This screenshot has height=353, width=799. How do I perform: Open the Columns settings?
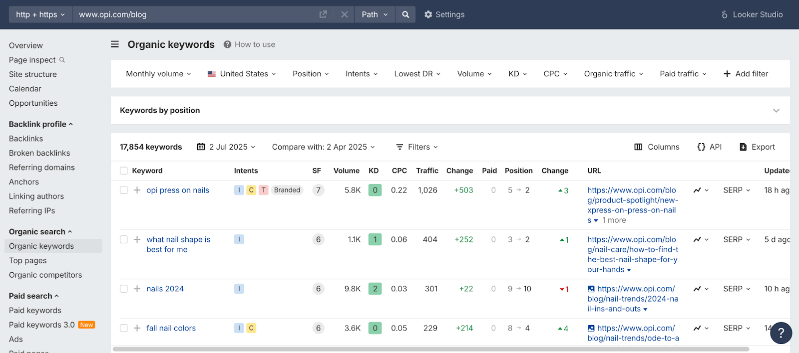point(657,147)
